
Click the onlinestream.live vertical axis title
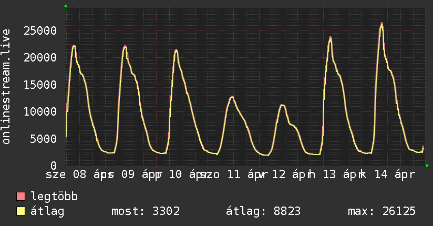click(6, 87)
